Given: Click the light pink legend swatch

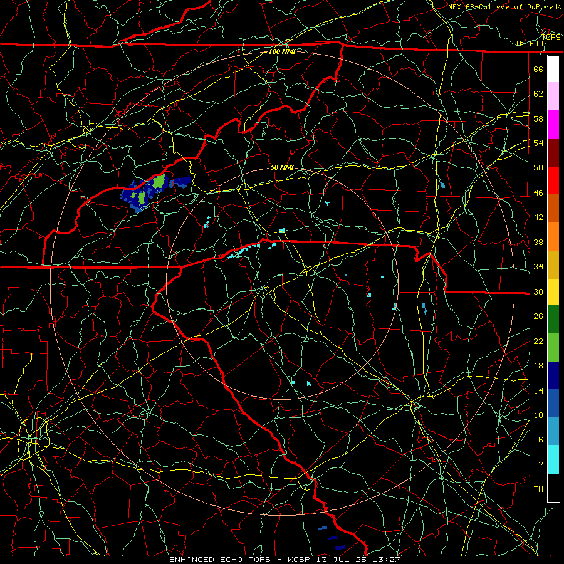Looking at the screenshot, I should (x=553, y=97).
